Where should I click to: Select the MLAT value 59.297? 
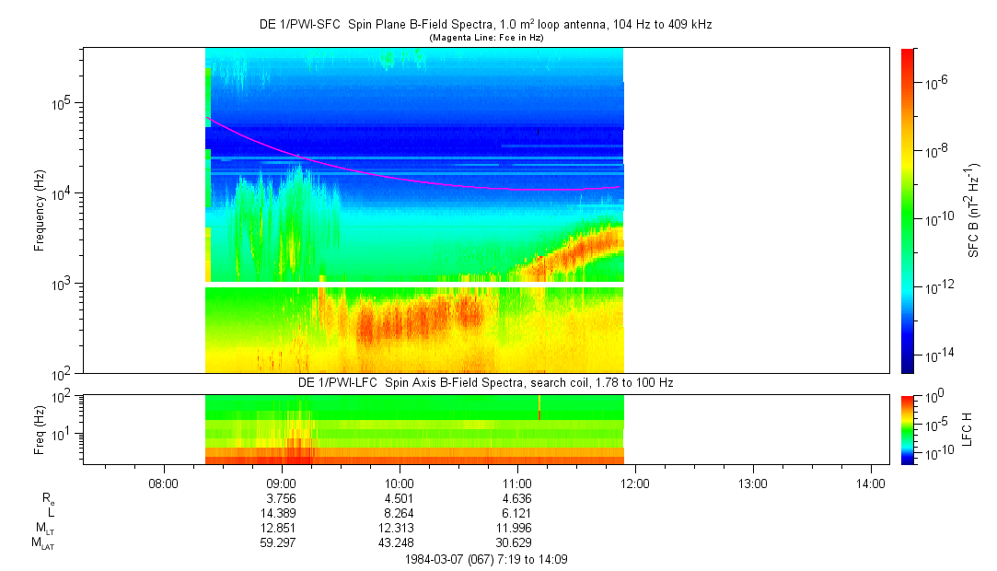pyautogui.click(x=281, y=542)
